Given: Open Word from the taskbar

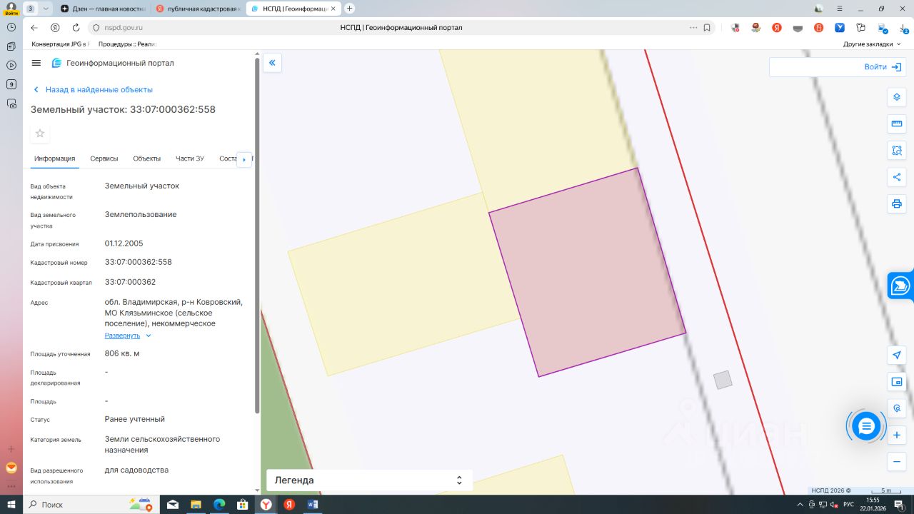Looking at the screenshot, I should [312, 504].
